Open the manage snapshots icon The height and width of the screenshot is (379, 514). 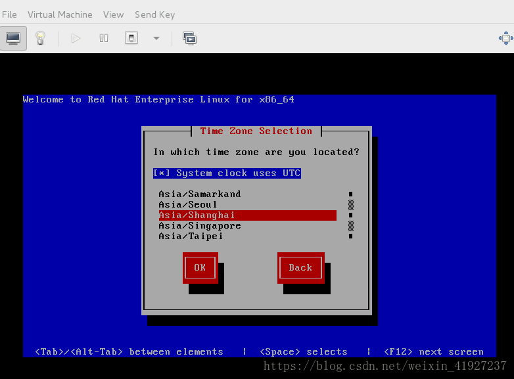click(x=189, y=38)
